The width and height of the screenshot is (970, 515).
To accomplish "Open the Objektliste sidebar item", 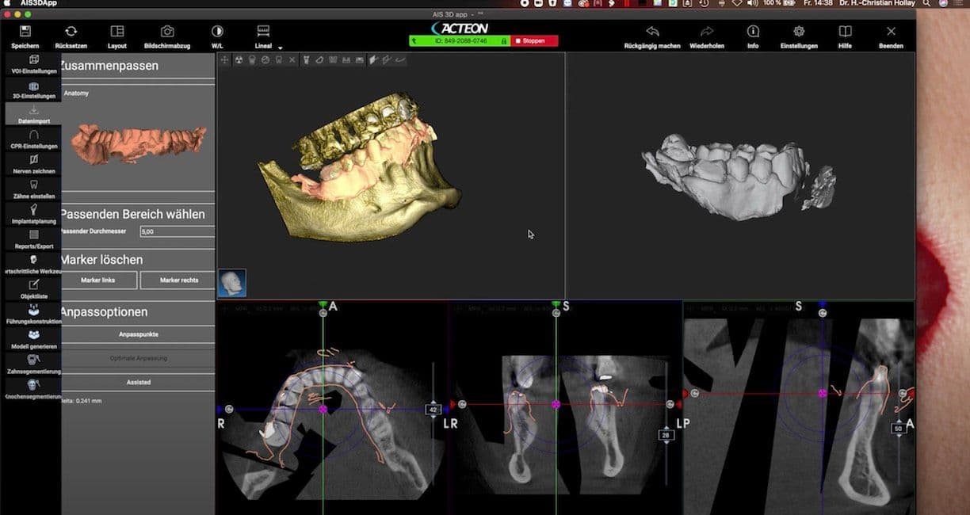I will pos(33,288).
